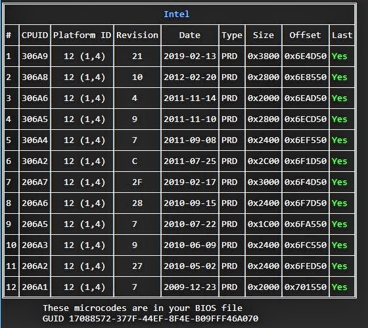Select CPUID cell 306A9
368x328 pixels.
click(35, 56)
